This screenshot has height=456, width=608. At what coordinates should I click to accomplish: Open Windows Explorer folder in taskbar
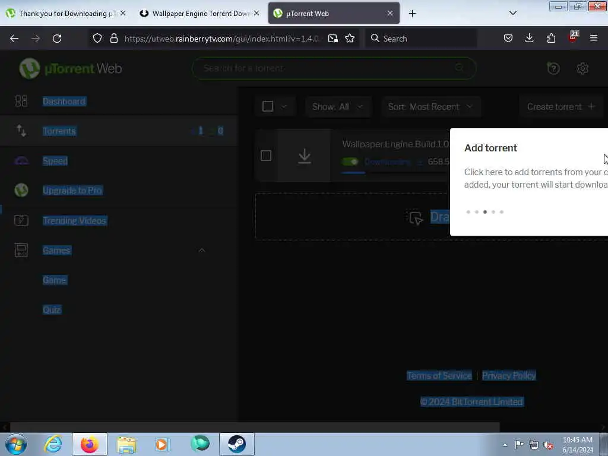click(126, 444)
